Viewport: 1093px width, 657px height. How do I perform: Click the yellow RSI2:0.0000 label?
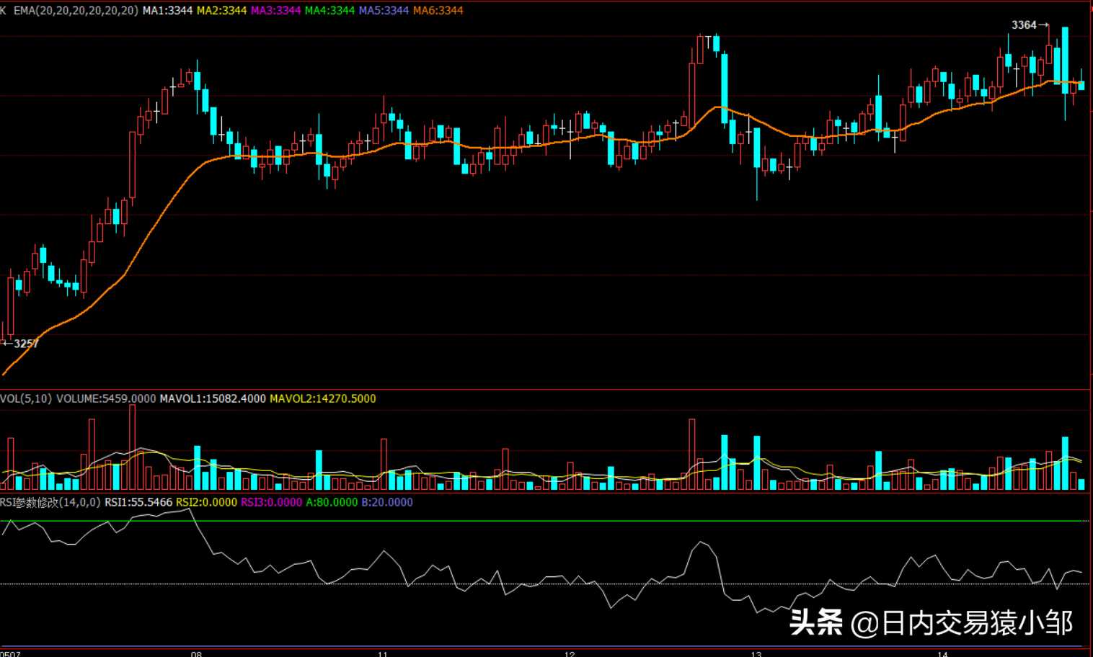[206, 502]
